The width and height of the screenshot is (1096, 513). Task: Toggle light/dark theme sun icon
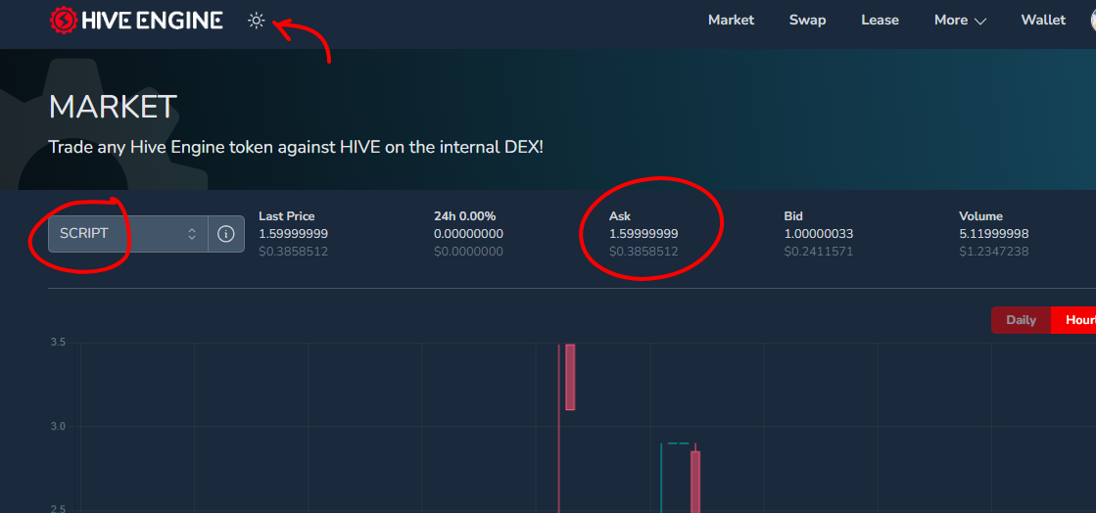(x=257, y=21)
